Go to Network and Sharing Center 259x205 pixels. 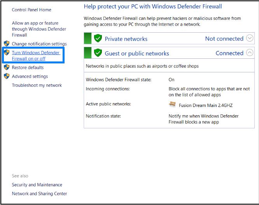pos(39,194)
